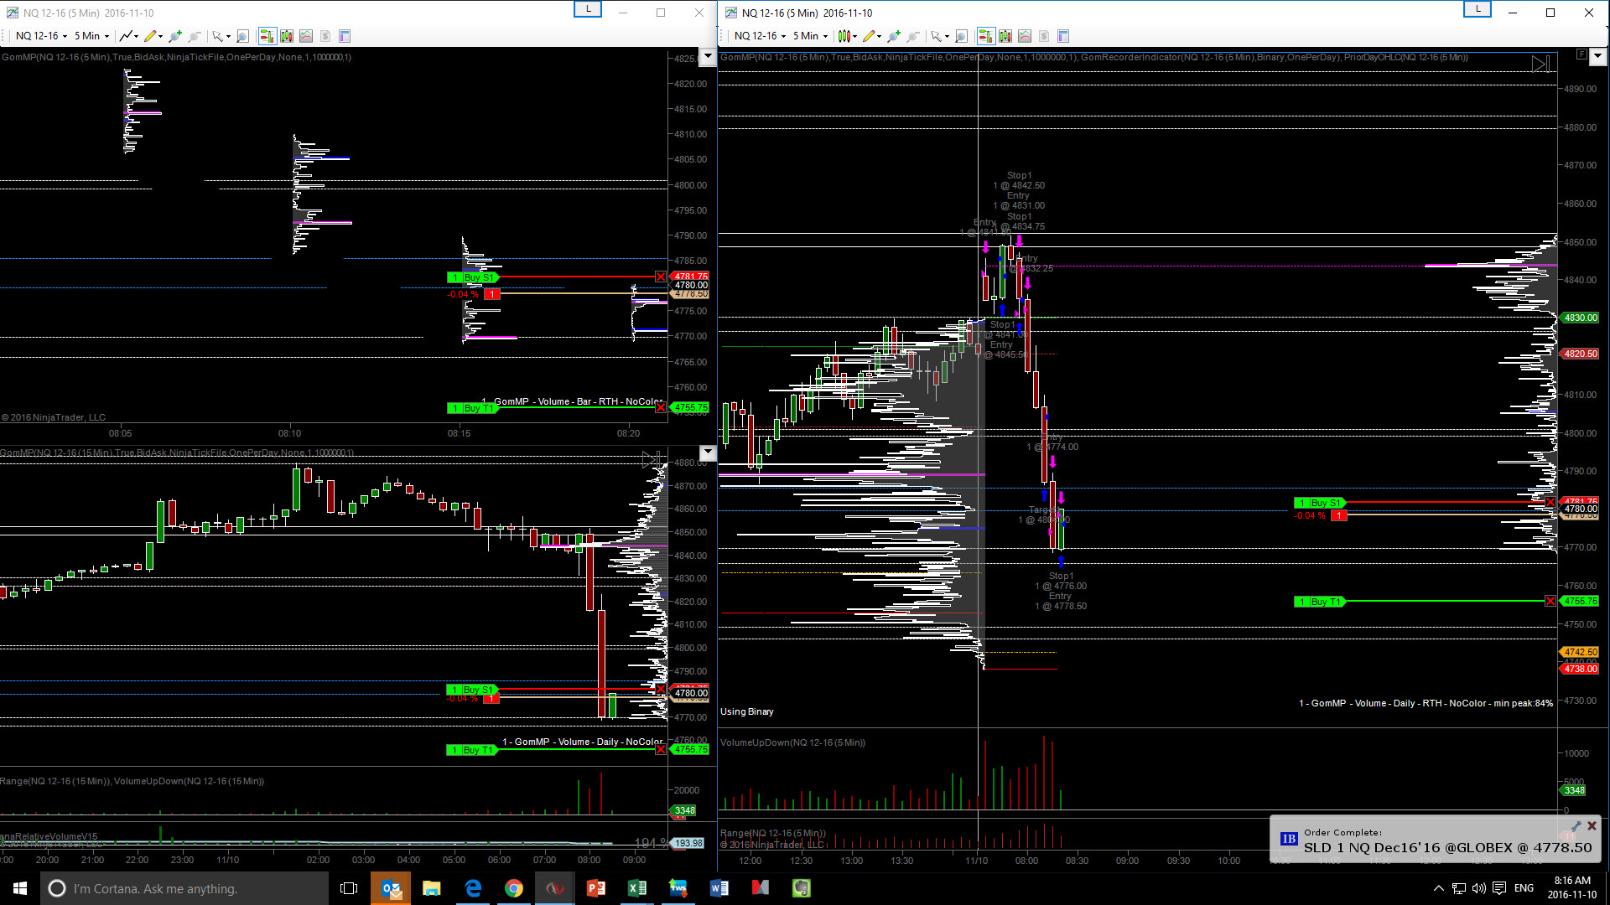
Task: Select cursor pointer tool in left chart window
Action: pos(217,36)
